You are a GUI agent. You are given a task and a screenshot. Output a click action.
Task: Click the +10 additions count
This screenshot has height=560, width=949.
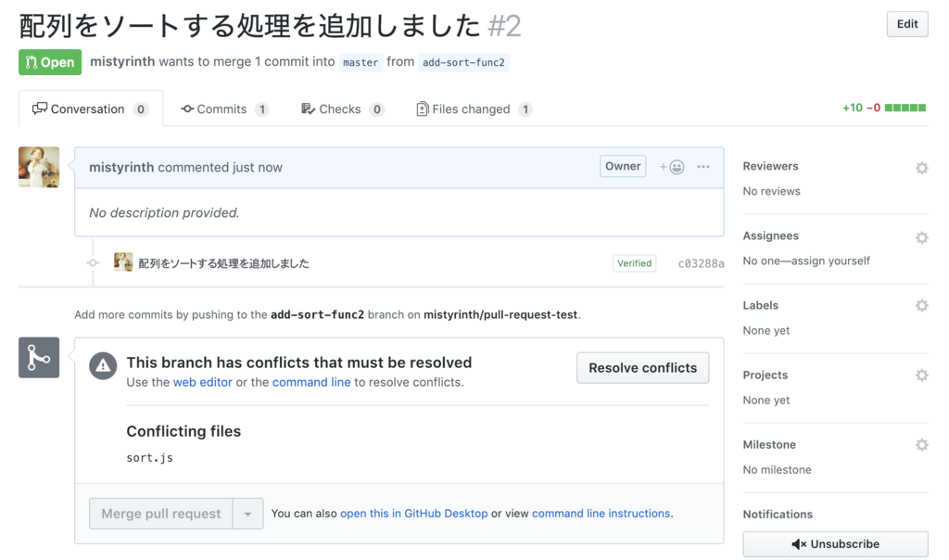[x=853, y=108]
